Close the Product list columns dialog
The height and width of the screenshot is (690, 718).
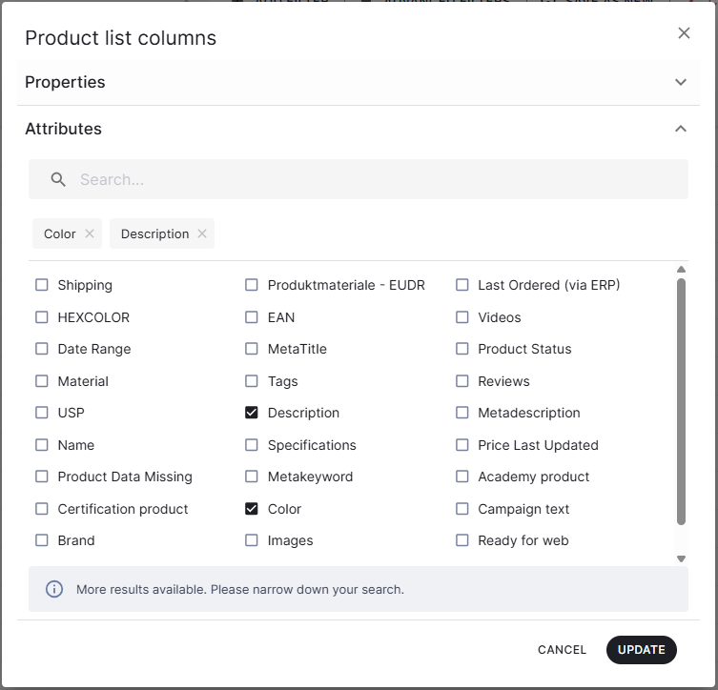pos(684,33)
